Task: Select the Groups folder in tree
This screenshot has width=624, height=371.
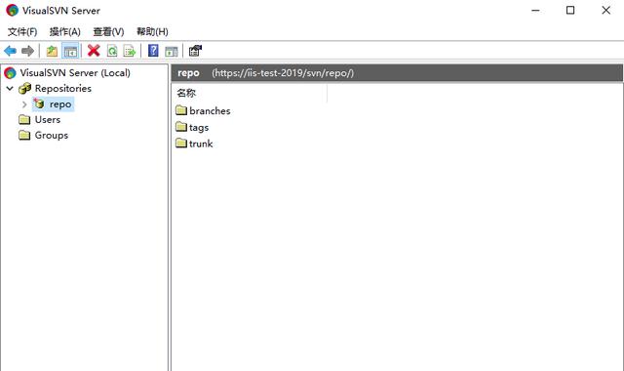Action: tap(52, 135)
